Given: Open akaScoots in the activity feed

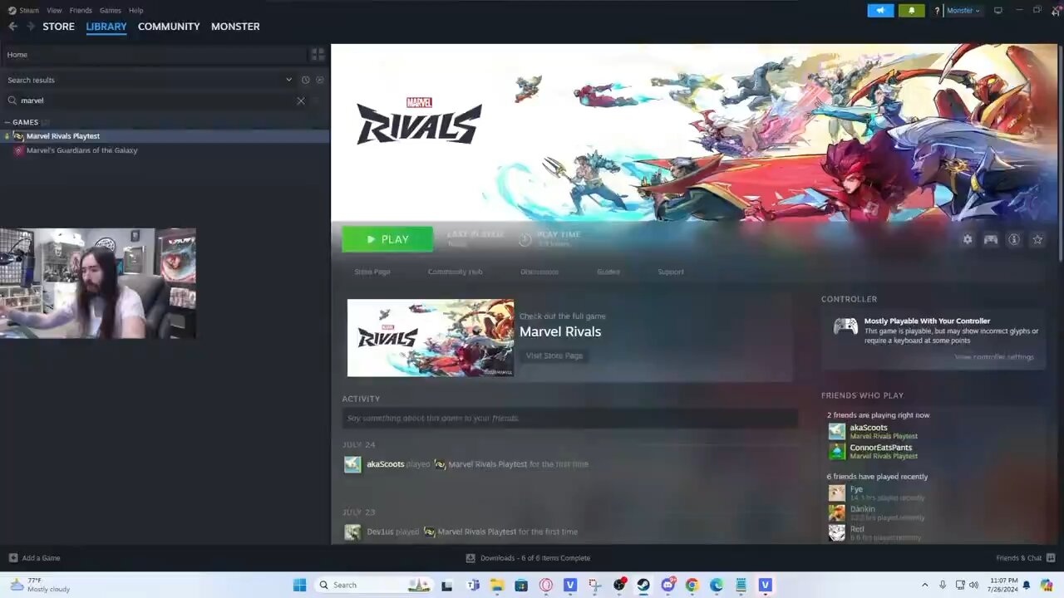Looking at the screenshot, I should point(386,464).
